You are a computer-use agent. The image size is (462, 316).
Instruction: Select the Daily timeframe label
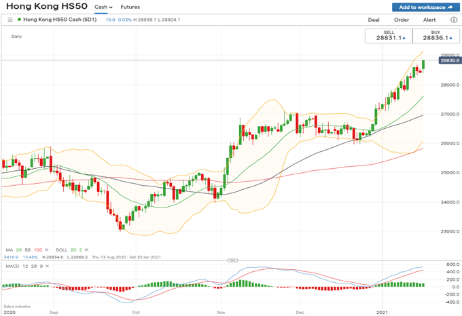tap(16, 37)
